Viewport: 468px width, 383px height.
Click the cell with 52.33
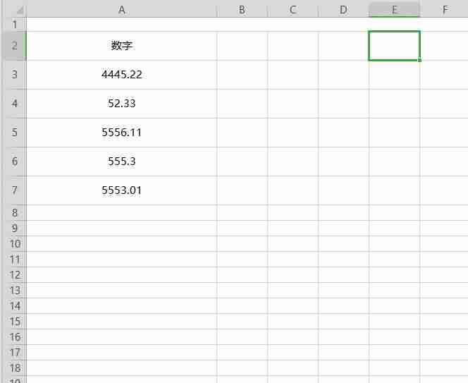point(122,104)
